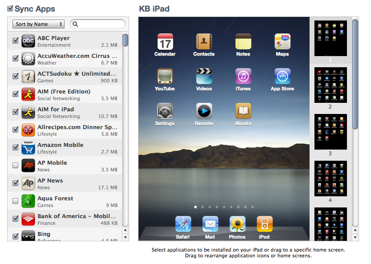Click the home screens scrollbar thumb
Screen dimensions: 371x264
point(355,74)
